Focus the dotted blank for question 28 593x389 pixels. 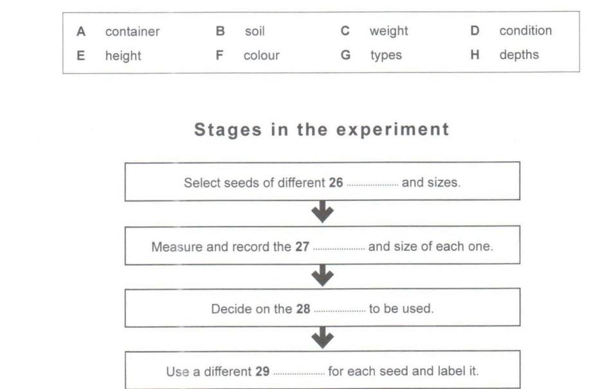[x=340, y=309]
